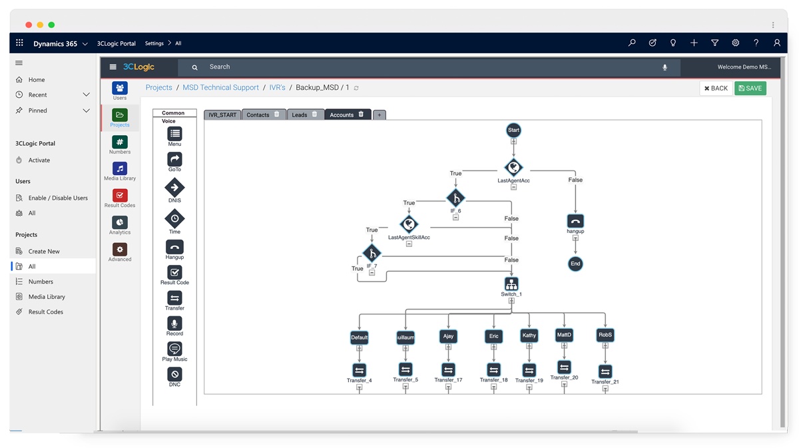This screenshot has width=799, height=448.
Task: Delete the Contacts tab via trash icon
Action: [277, 114]
